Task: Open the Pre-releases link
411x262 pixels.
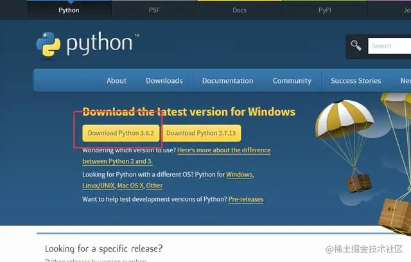Action: 246,199
